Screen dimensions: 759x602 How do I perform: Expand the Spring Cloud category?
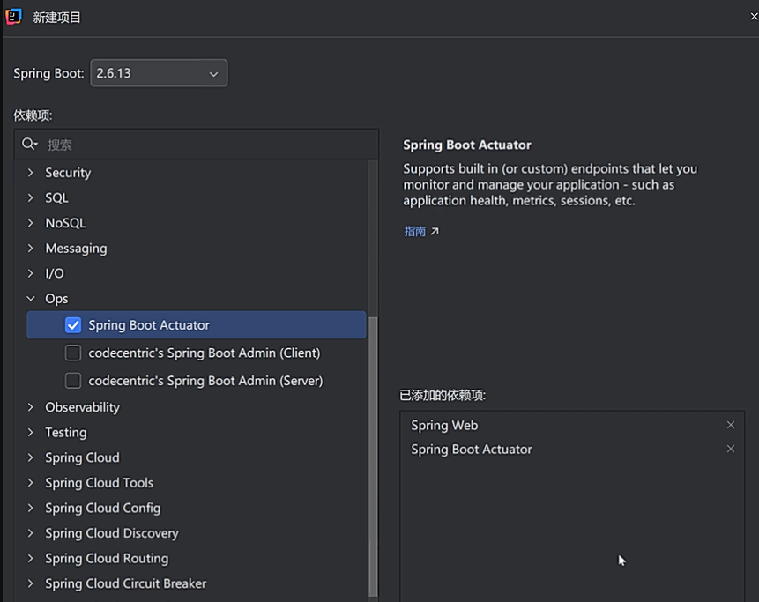coord(31,457)
